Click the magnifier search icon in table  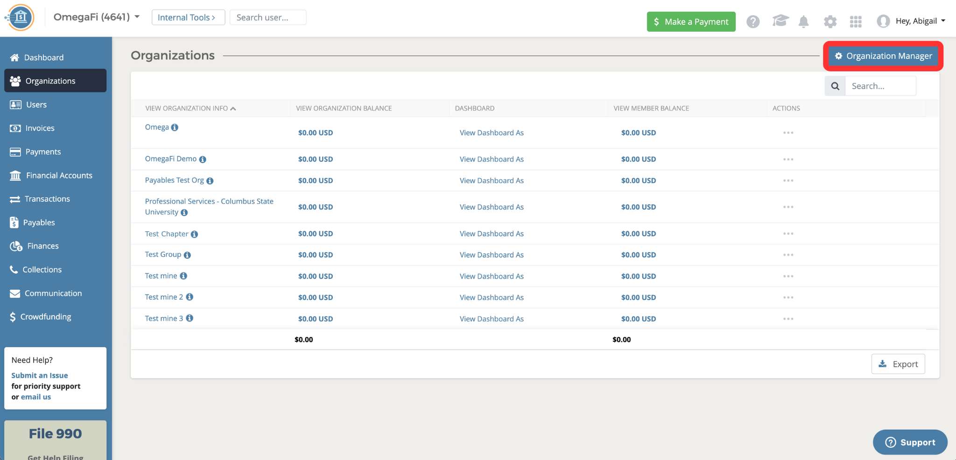pyautogui.click(x=835, y=86)
